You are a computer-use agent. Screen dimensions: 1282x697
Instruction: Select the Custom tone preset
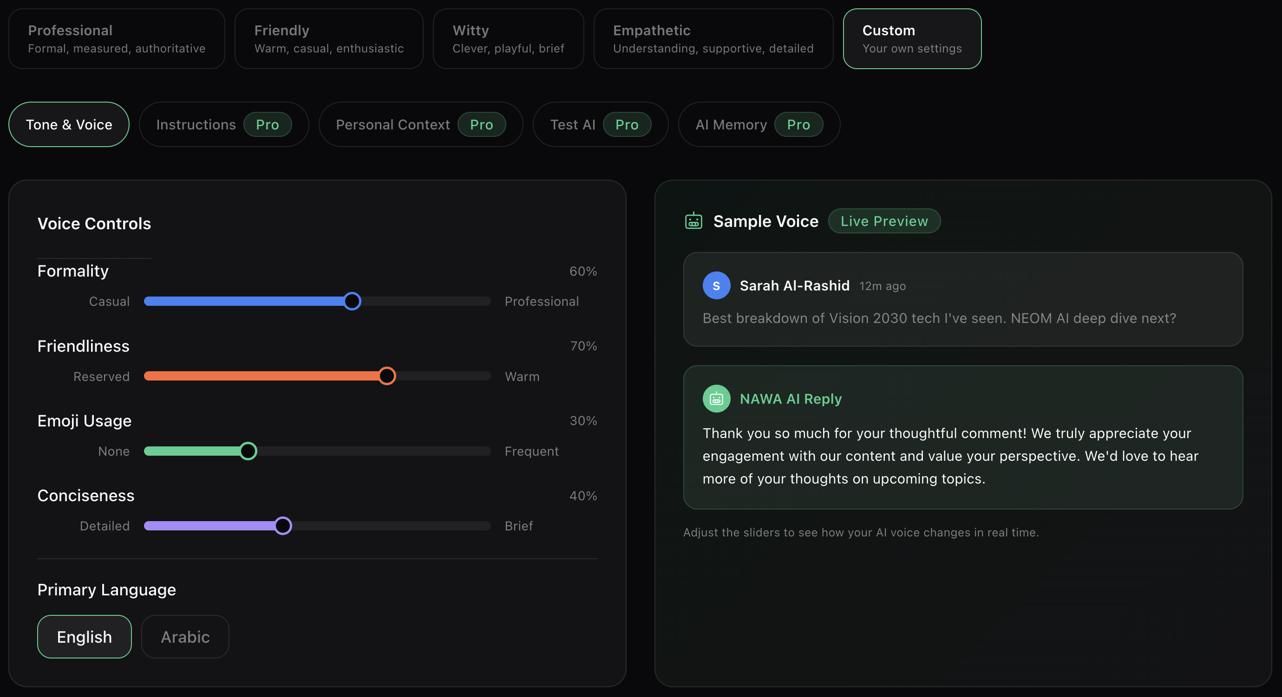click(x=912, y=39)
